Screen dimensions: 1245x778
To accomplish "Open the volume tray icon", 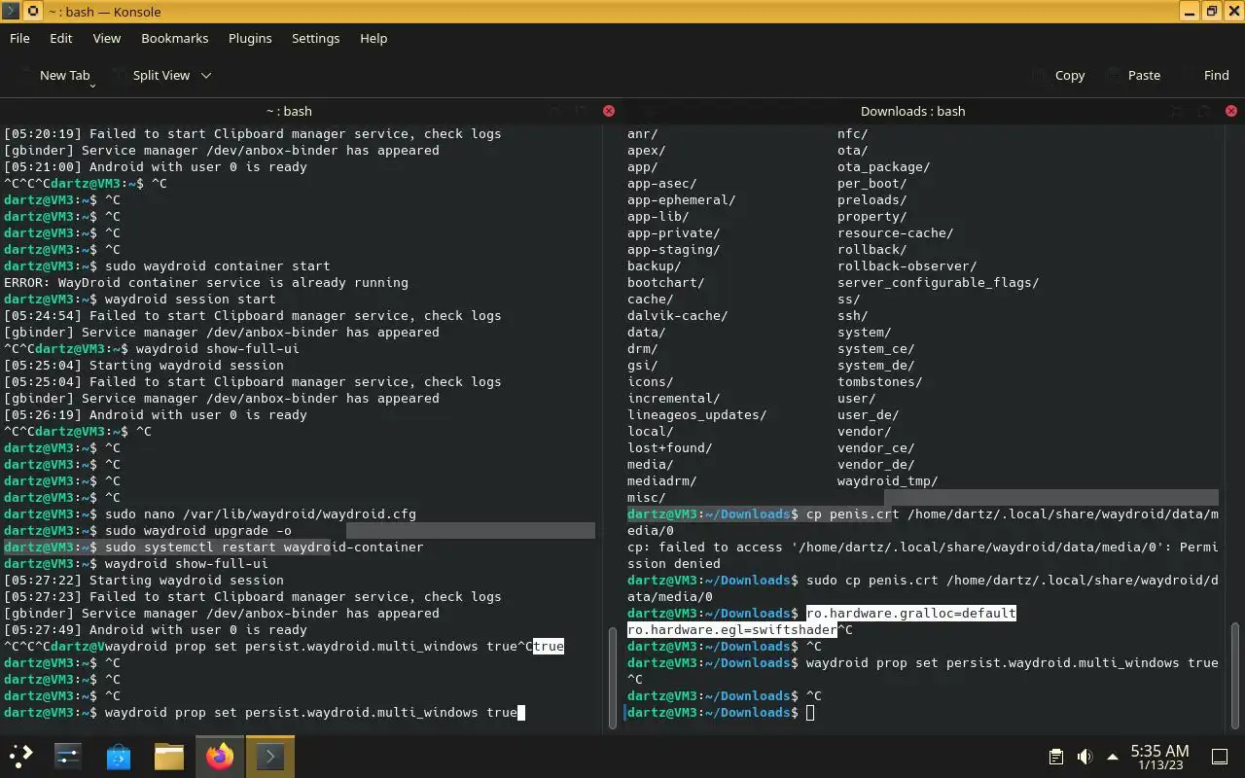I will pyautogui.click(x=1085, y=757).
